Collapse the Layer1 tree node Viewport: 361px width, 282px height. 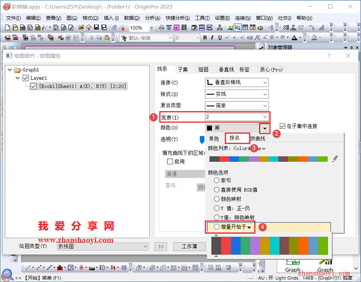(18, 78)
